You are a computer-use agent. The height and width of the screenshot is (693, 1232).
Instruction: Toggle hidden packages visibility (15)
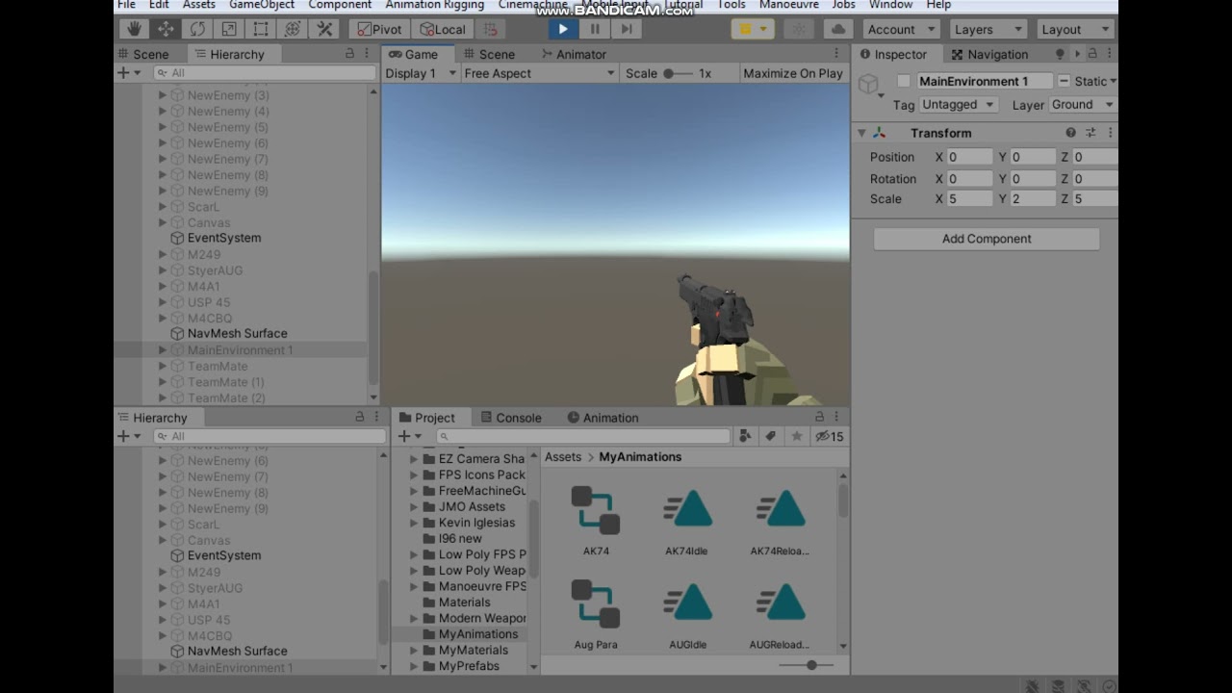click(829, 436)
